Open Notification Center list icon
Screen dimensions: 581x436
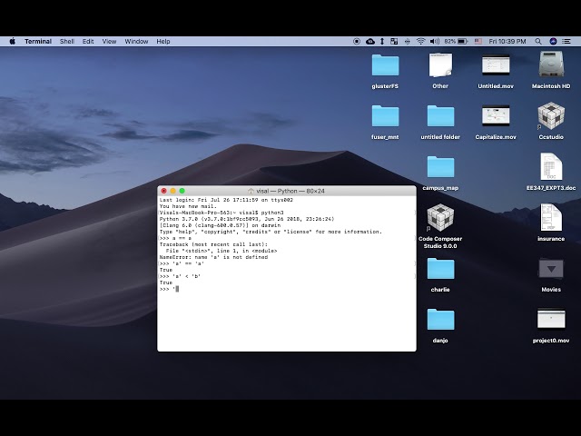567,41
